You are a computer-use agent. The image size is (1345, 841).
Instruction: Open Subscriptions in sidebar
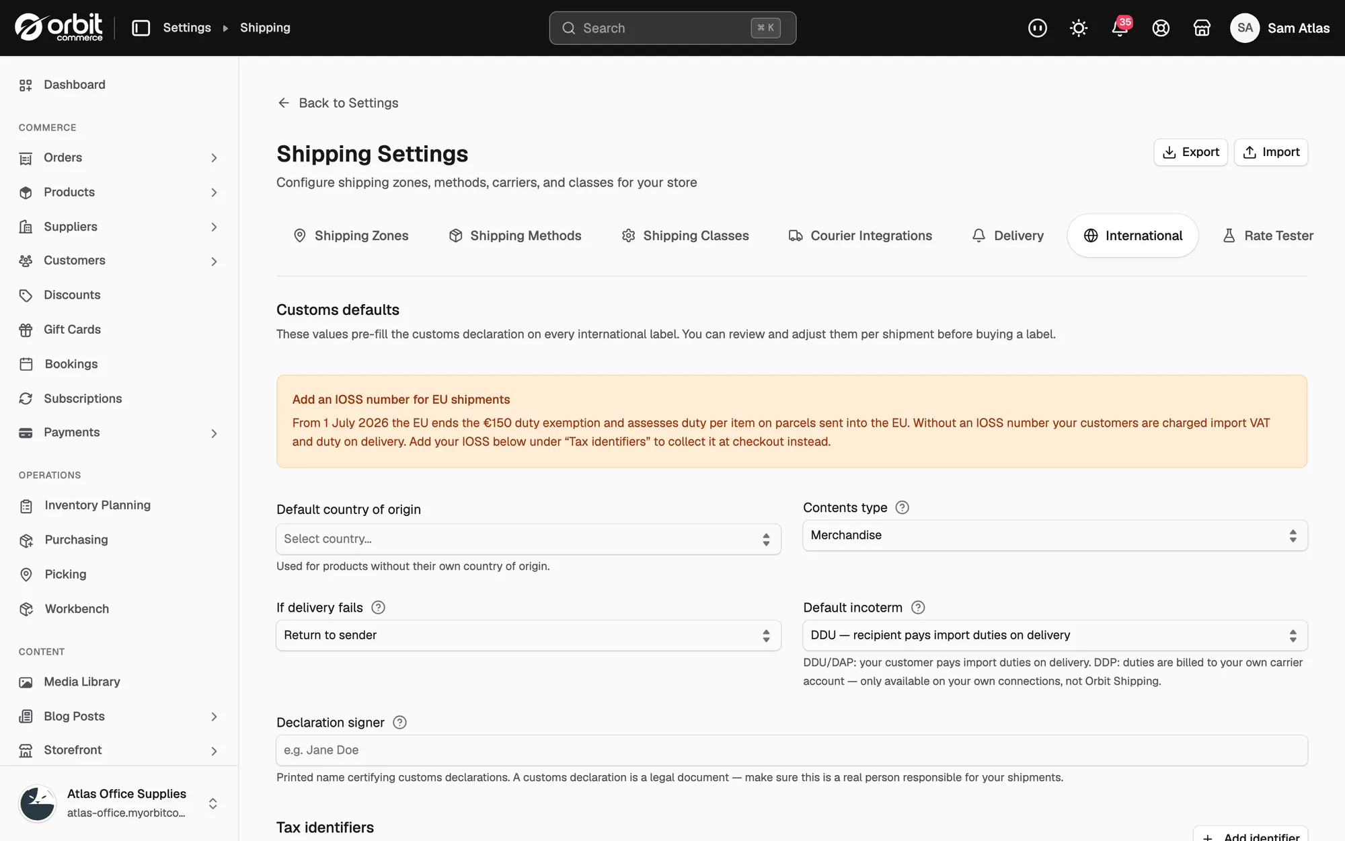point(119,398)
